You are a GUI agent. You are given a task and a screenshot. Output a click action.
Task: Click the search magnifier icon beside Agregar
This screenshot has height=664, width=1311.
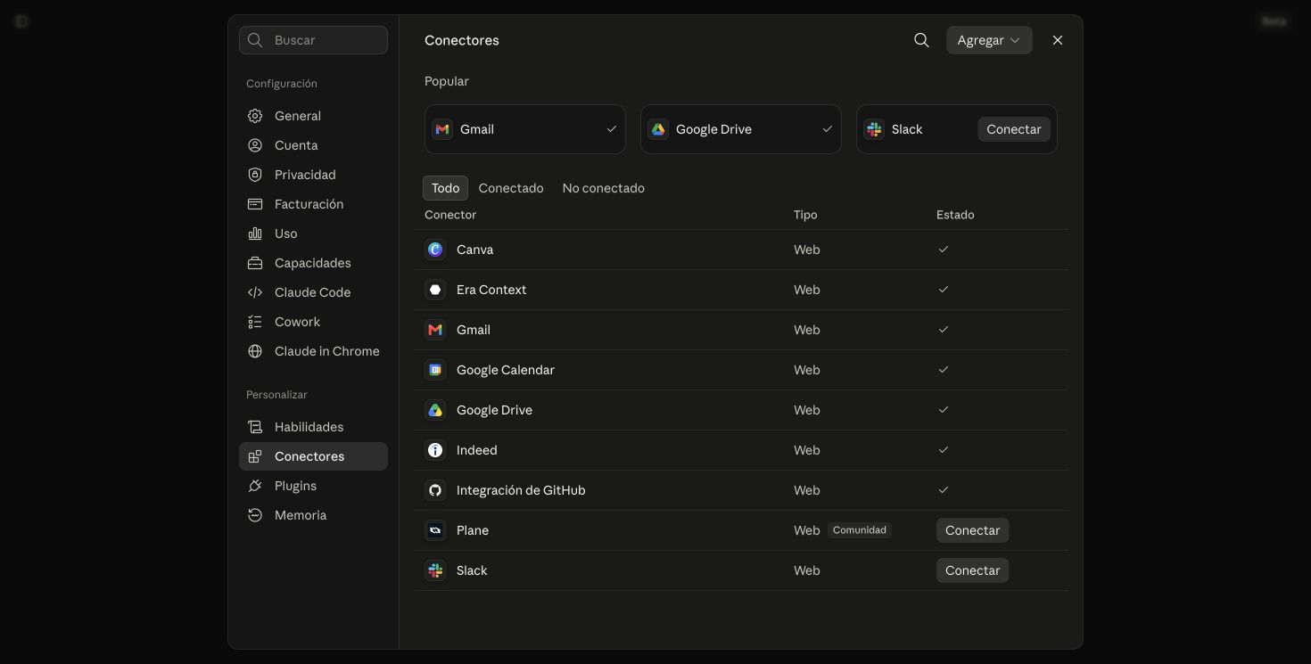click(921, 40)
